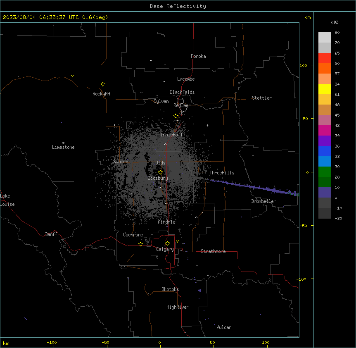The image size is (356, 348).
Task: Click the yellow diamond marker below Cochrane
Action: 140,244
